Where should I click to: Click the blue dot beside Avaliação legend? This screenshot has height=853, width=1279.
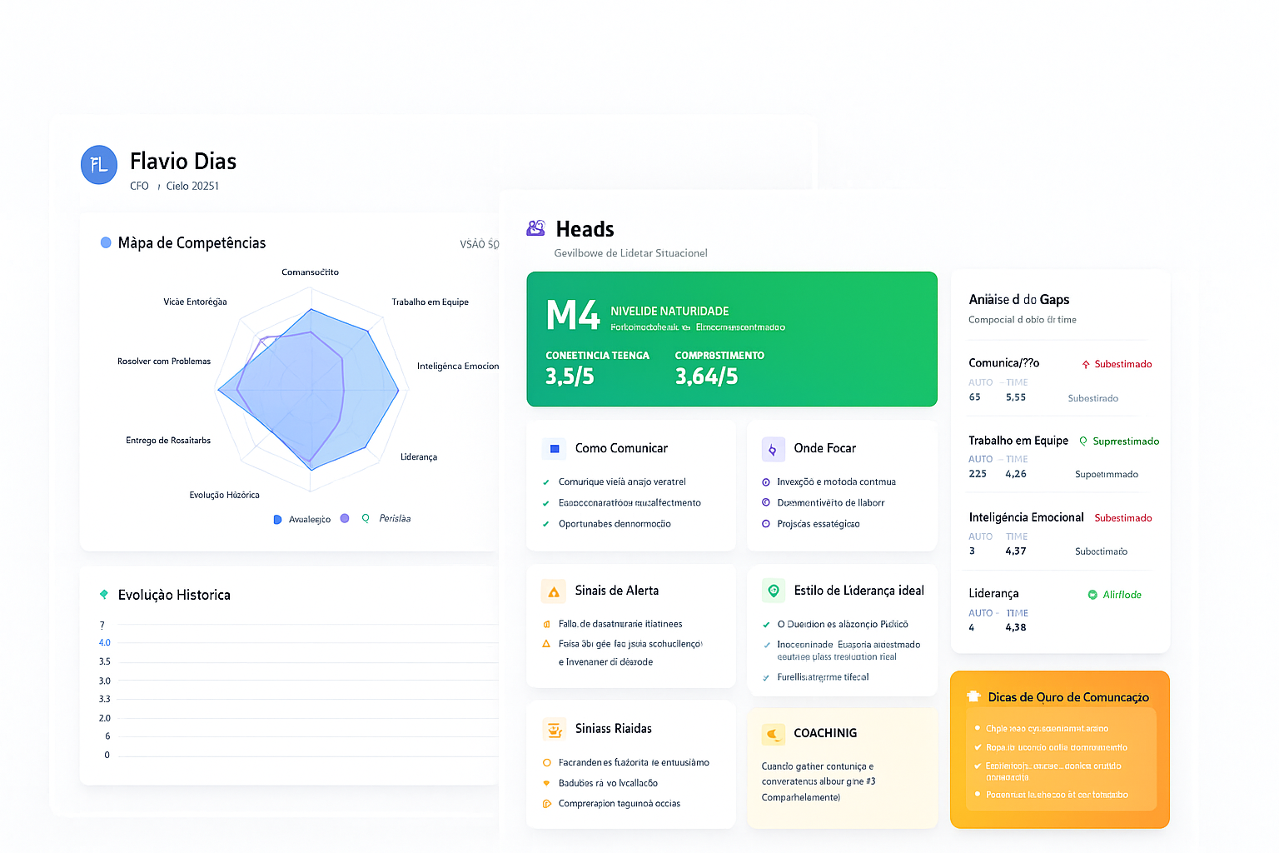pyautogui.click(x=277, y=518)
